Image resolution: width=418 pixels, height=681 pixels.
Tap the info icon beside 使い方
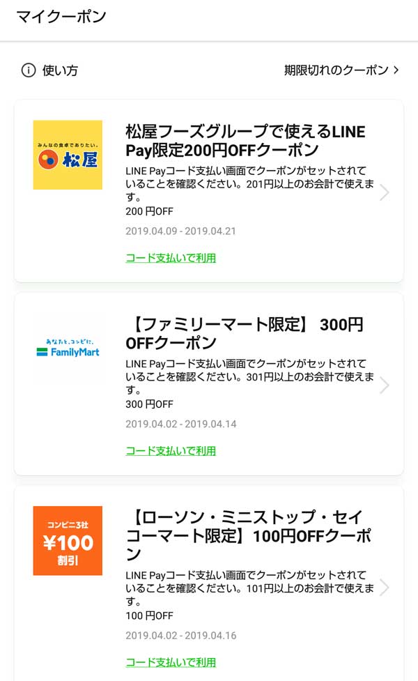28,70
